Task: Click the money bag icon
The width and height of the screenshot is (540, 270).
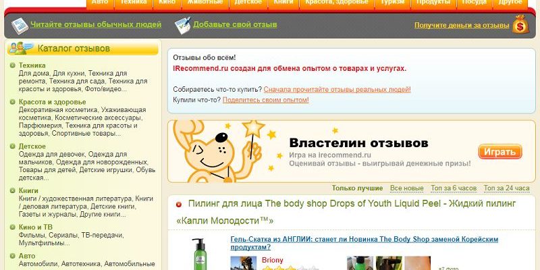Action: point(520,26)
